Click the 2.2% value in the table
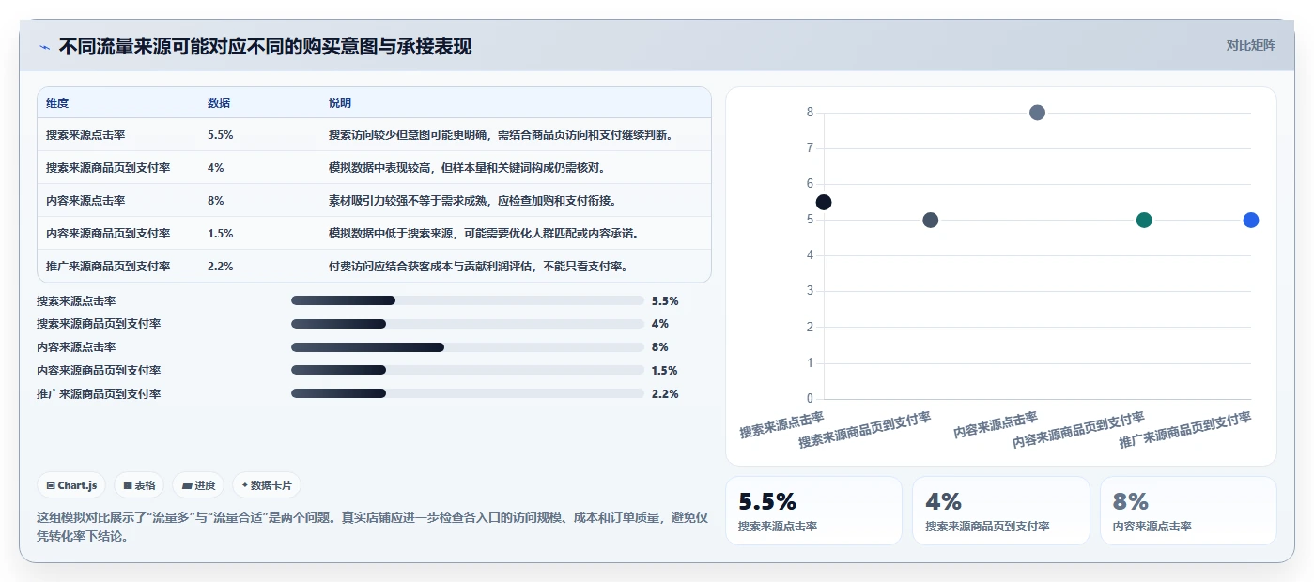1314x582 pixels. click(x=221, y=267)
